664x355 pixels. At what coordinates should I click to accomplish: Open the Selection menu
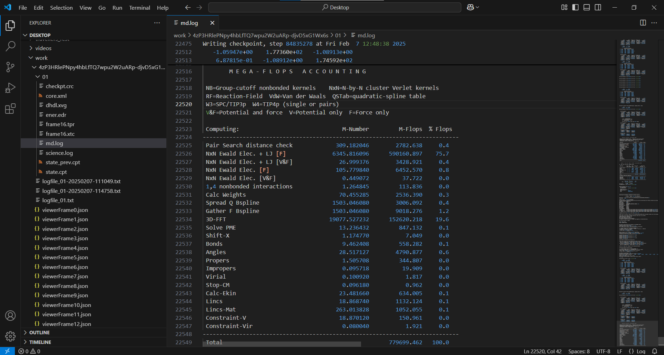61,8
